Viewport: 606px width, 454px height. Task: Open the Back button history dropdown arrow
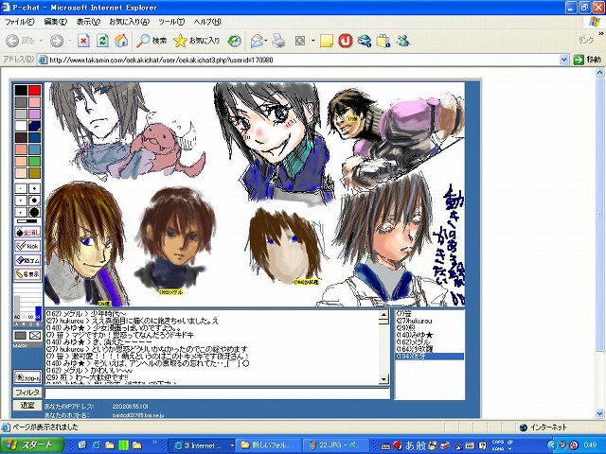[41, 41]
